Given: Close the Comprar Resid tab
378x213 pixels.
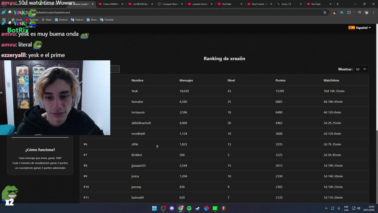Looking at the screenshot, I should click(182, 4).
